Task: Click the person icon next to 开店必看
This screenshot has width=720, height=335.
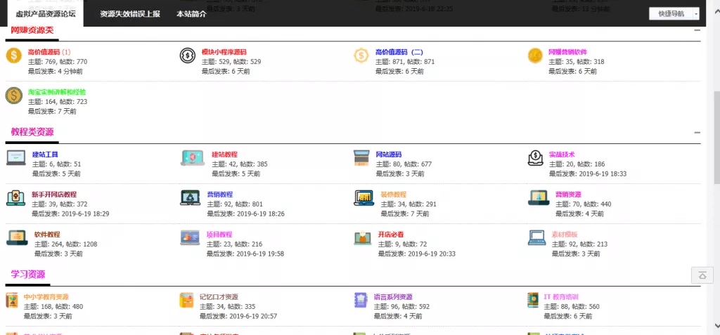Action: [x=363, y=237]
